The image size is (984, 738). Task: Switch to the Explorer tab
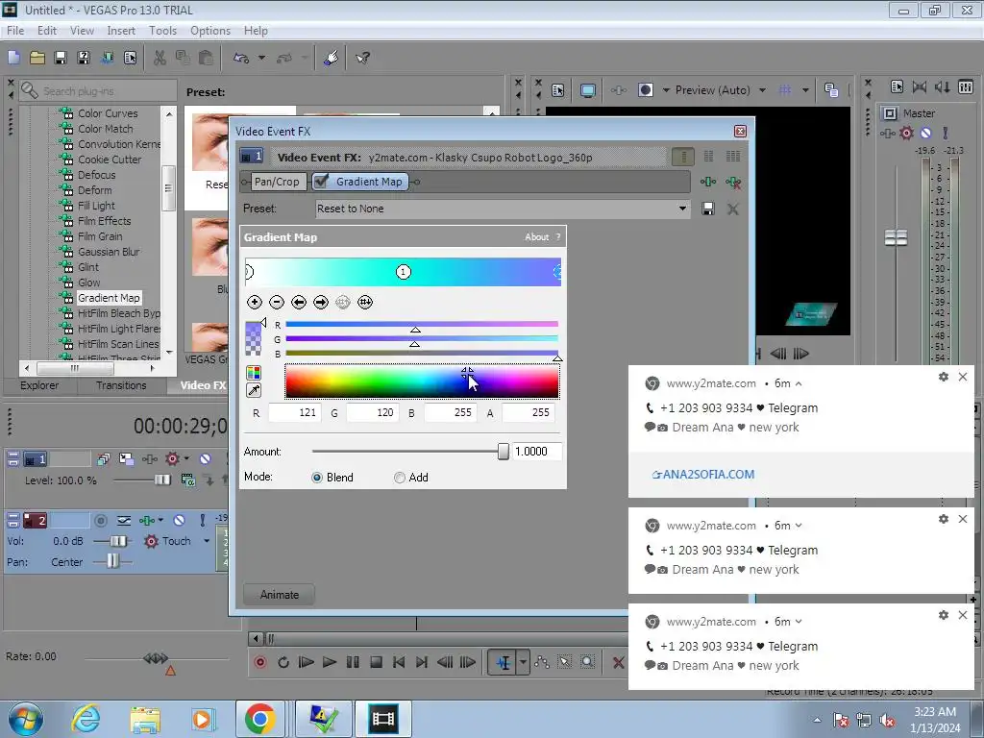click(38, 385)
